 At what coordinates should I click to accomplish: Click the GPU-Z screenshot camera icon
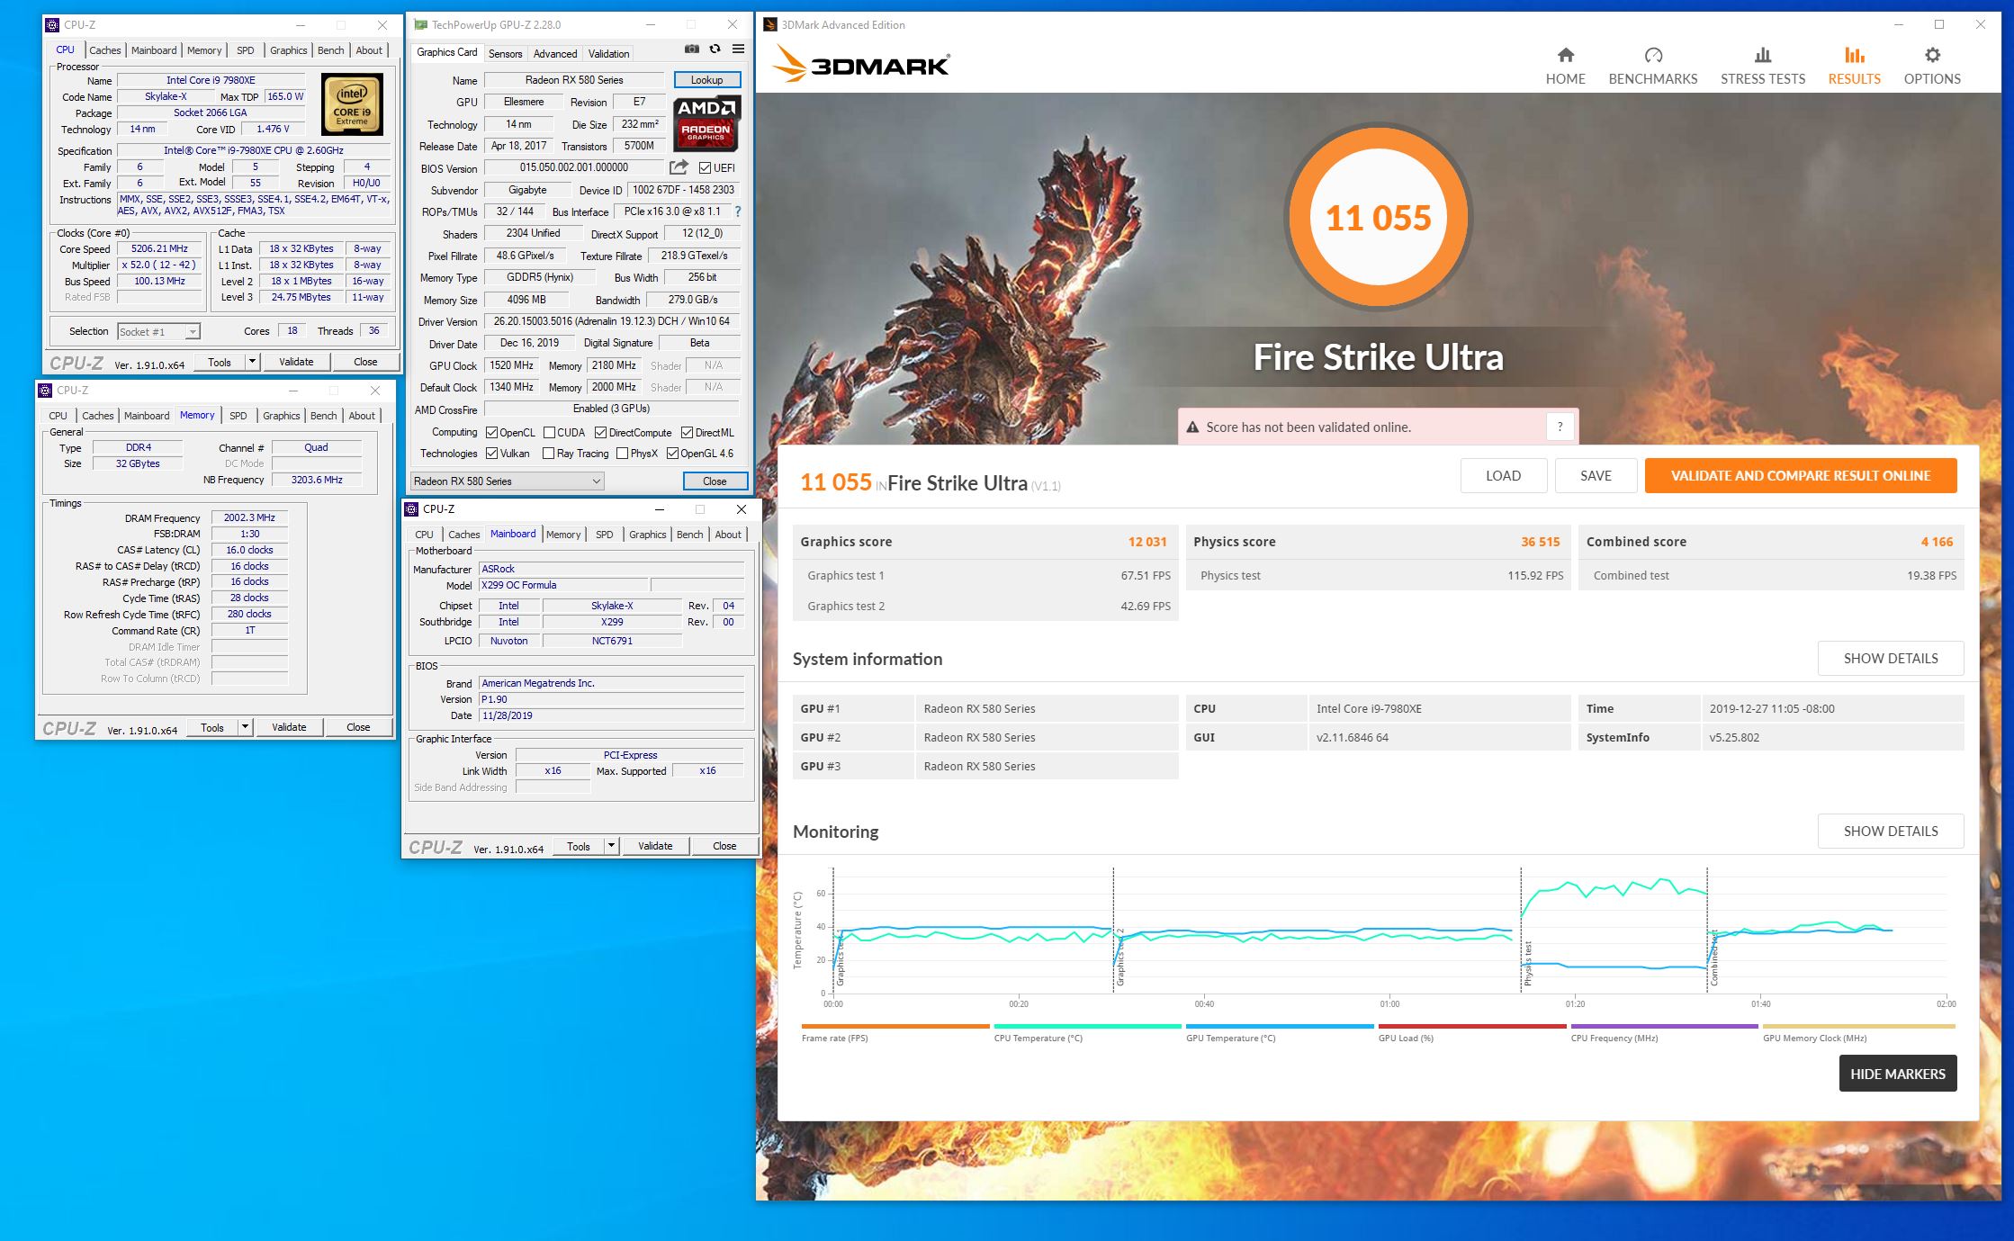click(x=691, y=49)
